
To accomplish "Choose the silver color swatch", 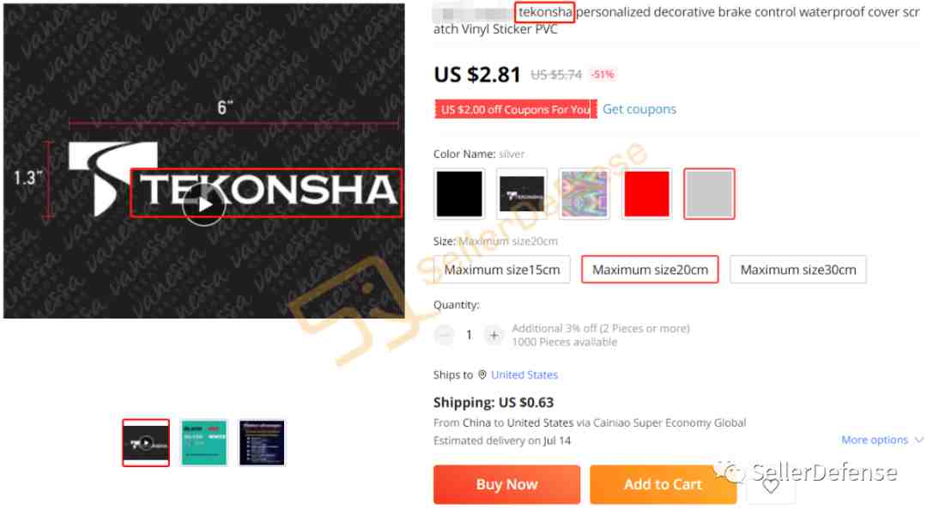I will (x=710, y=193).
